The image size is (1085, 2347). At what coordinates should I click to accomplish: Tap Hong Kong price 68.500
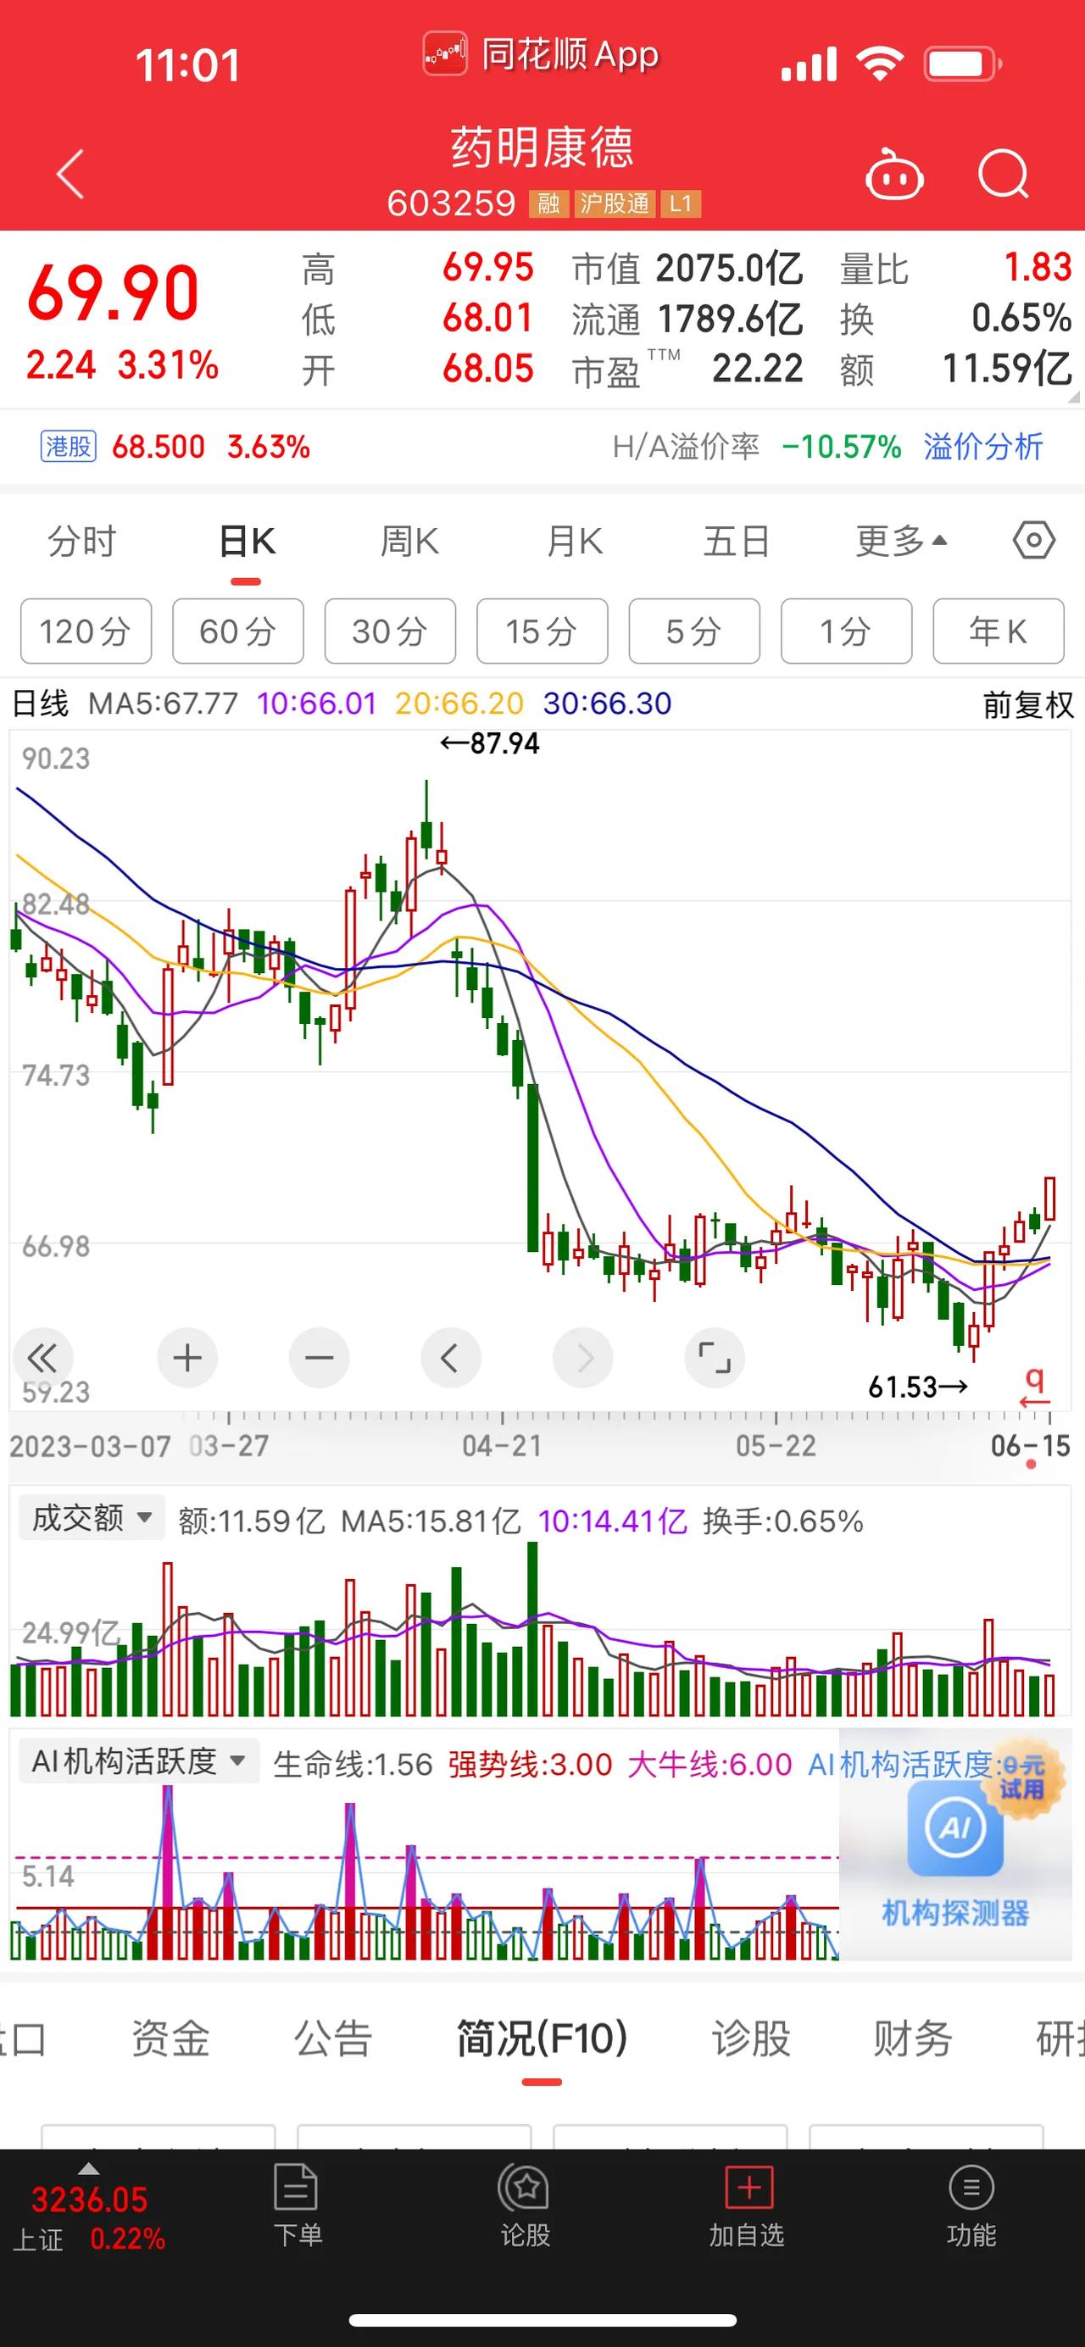pos(159,447)
